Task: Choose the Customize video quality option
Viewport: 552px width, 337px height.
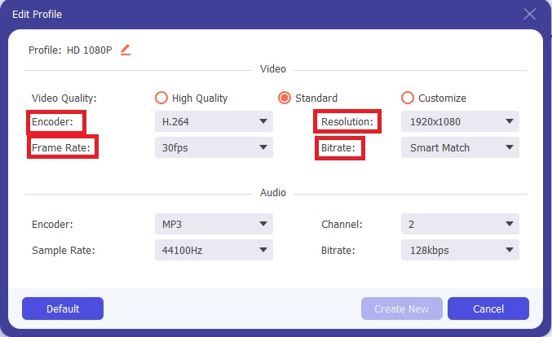Action: [x=408, y=98]
